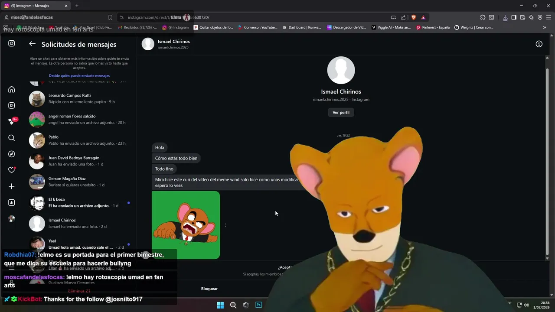Image resolution: width=555 pixels, height=312 pixels.
Task: Open Ismael Chirinos header profile name
Action: (174, 42)
